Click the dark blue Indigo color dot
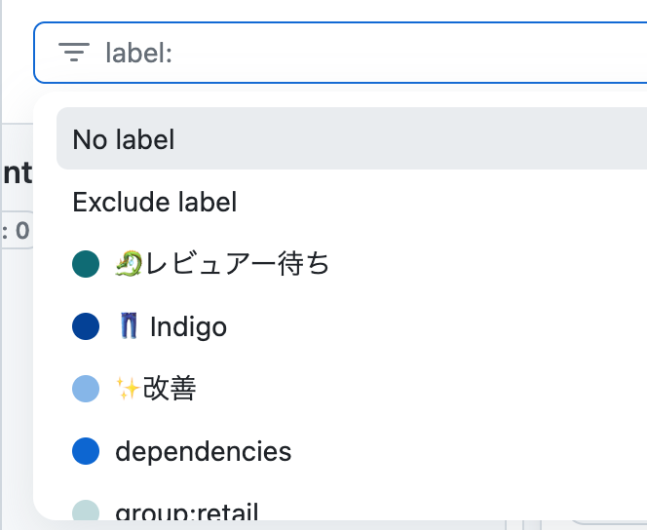647x530 pixels. pyautogui.click(x=86, y=326)
